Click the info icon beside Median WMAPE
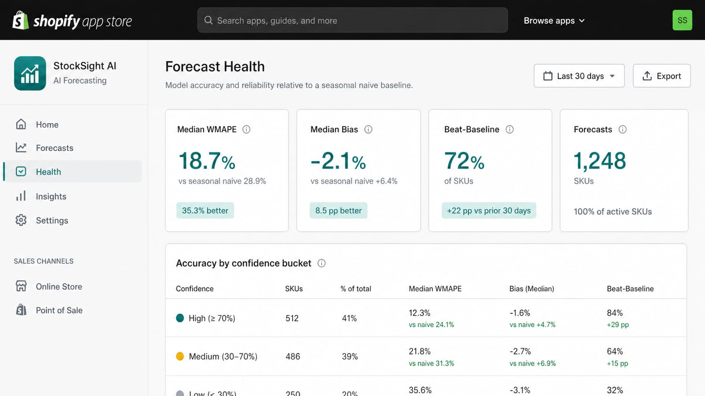This screenshot has width=705, height=396. coord(246,129)
